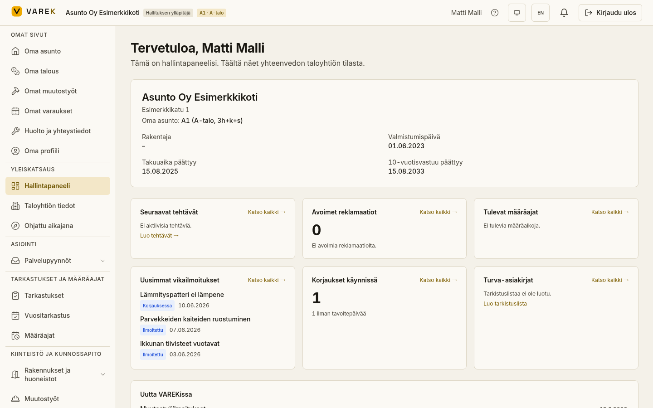This screenshot has width=653, height=408.
Task: Expand Rakennukset ja huoneistot chevron
Action: click(103, 374)
